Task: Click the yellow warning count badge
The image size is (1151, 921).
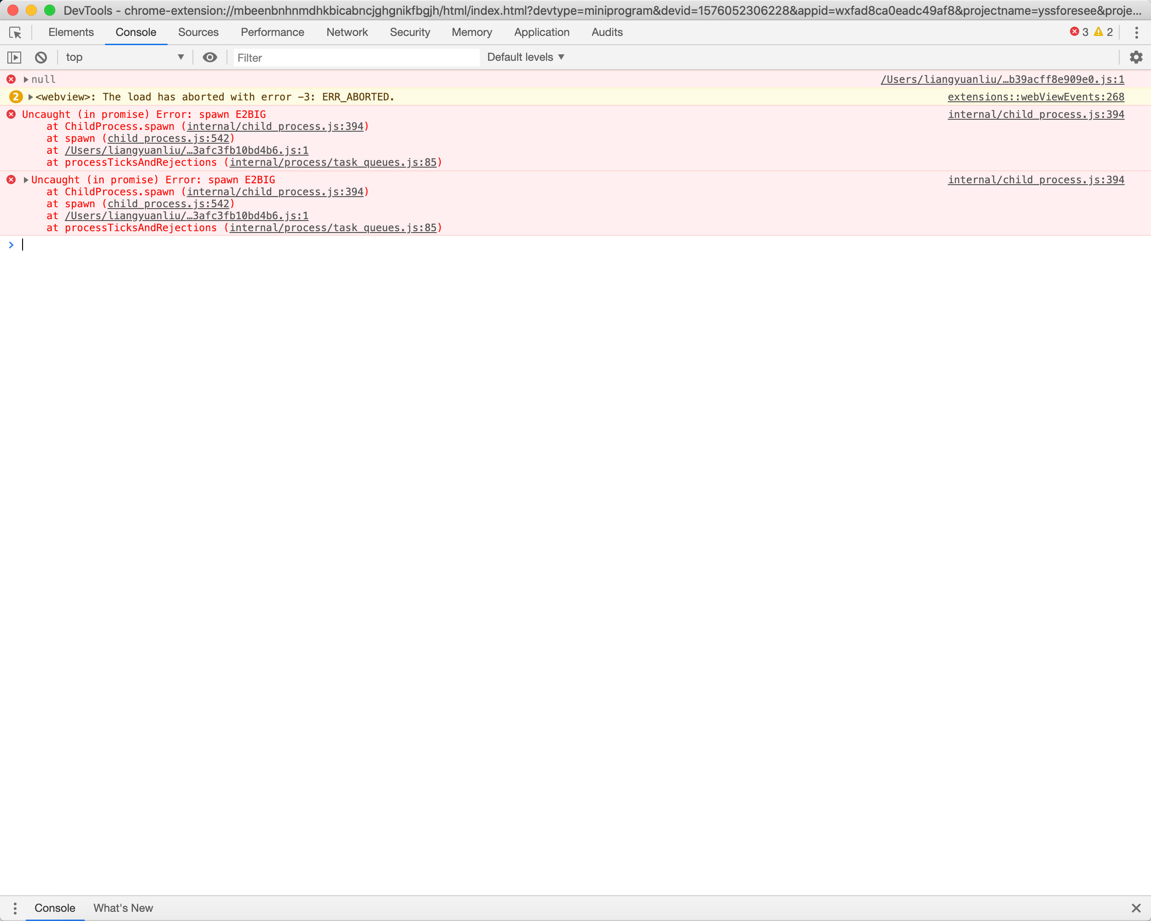Action: (x=1103, y=32)
